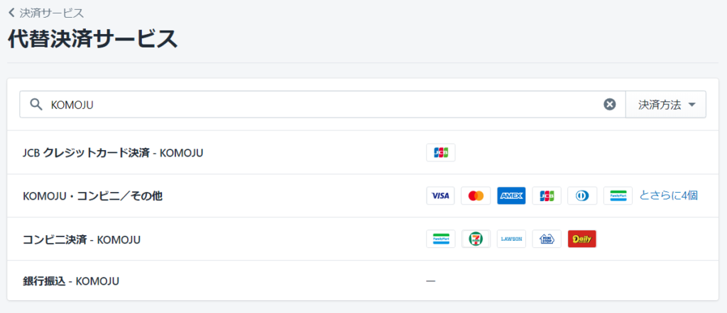Click the Lawson icon
Viewport: 727px width, 313px height.
511,239
